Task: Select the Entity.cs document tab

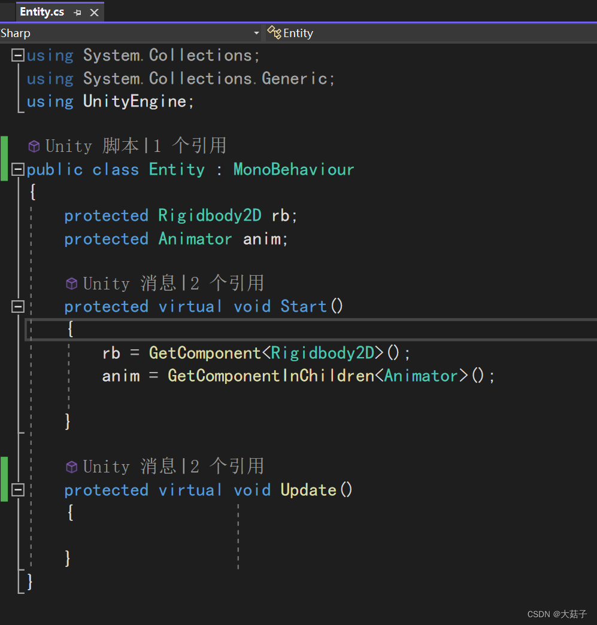Action: (42, 11)
